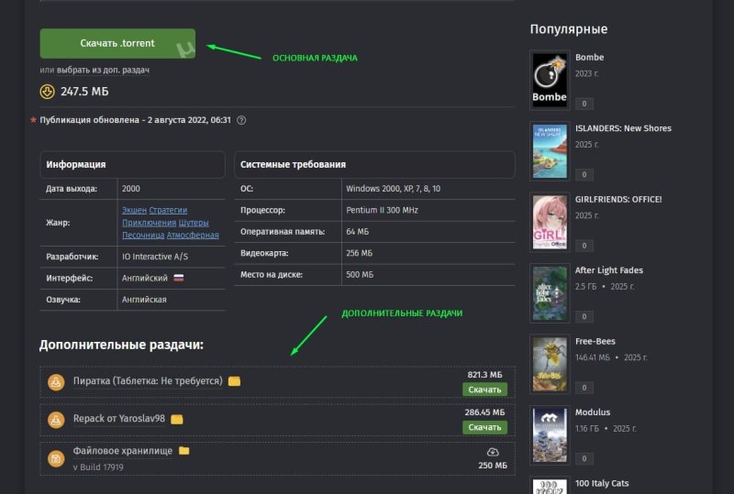Click the Атмосферная genre tag

pos(193,235)
